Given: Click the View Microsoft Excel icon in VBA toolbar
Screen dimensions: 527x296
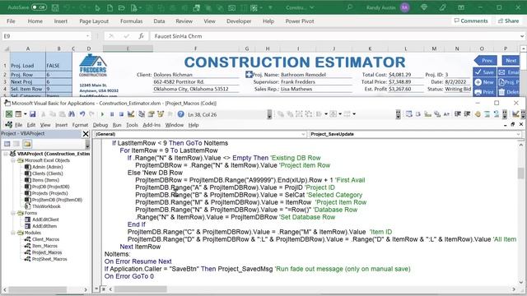Looking at the screenshot, I should pos(9,114).
